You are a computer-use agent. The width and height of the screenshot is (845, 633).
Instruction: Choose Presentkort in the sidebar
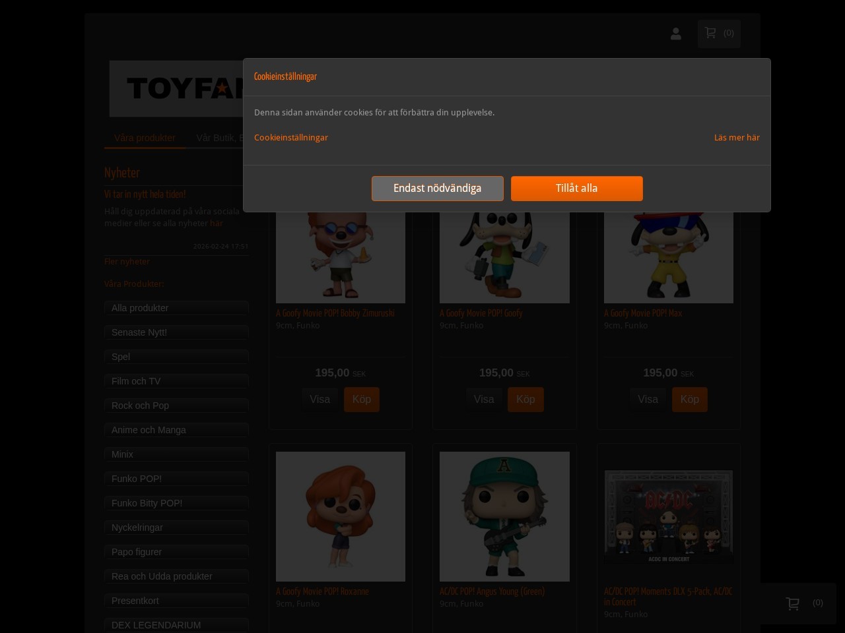[x=176, y=601]
